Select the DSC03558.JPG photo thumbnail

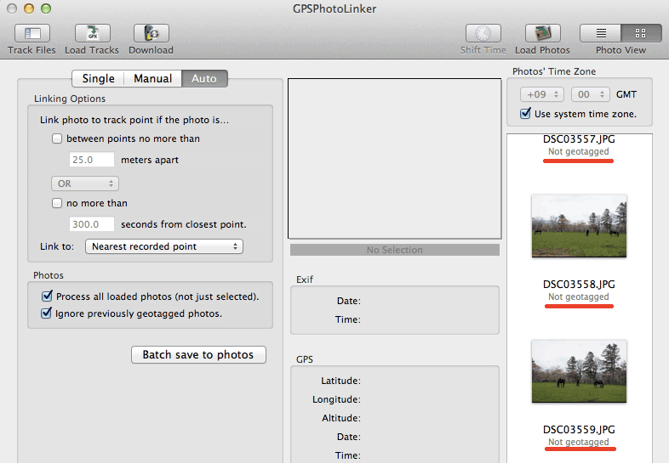579,226
